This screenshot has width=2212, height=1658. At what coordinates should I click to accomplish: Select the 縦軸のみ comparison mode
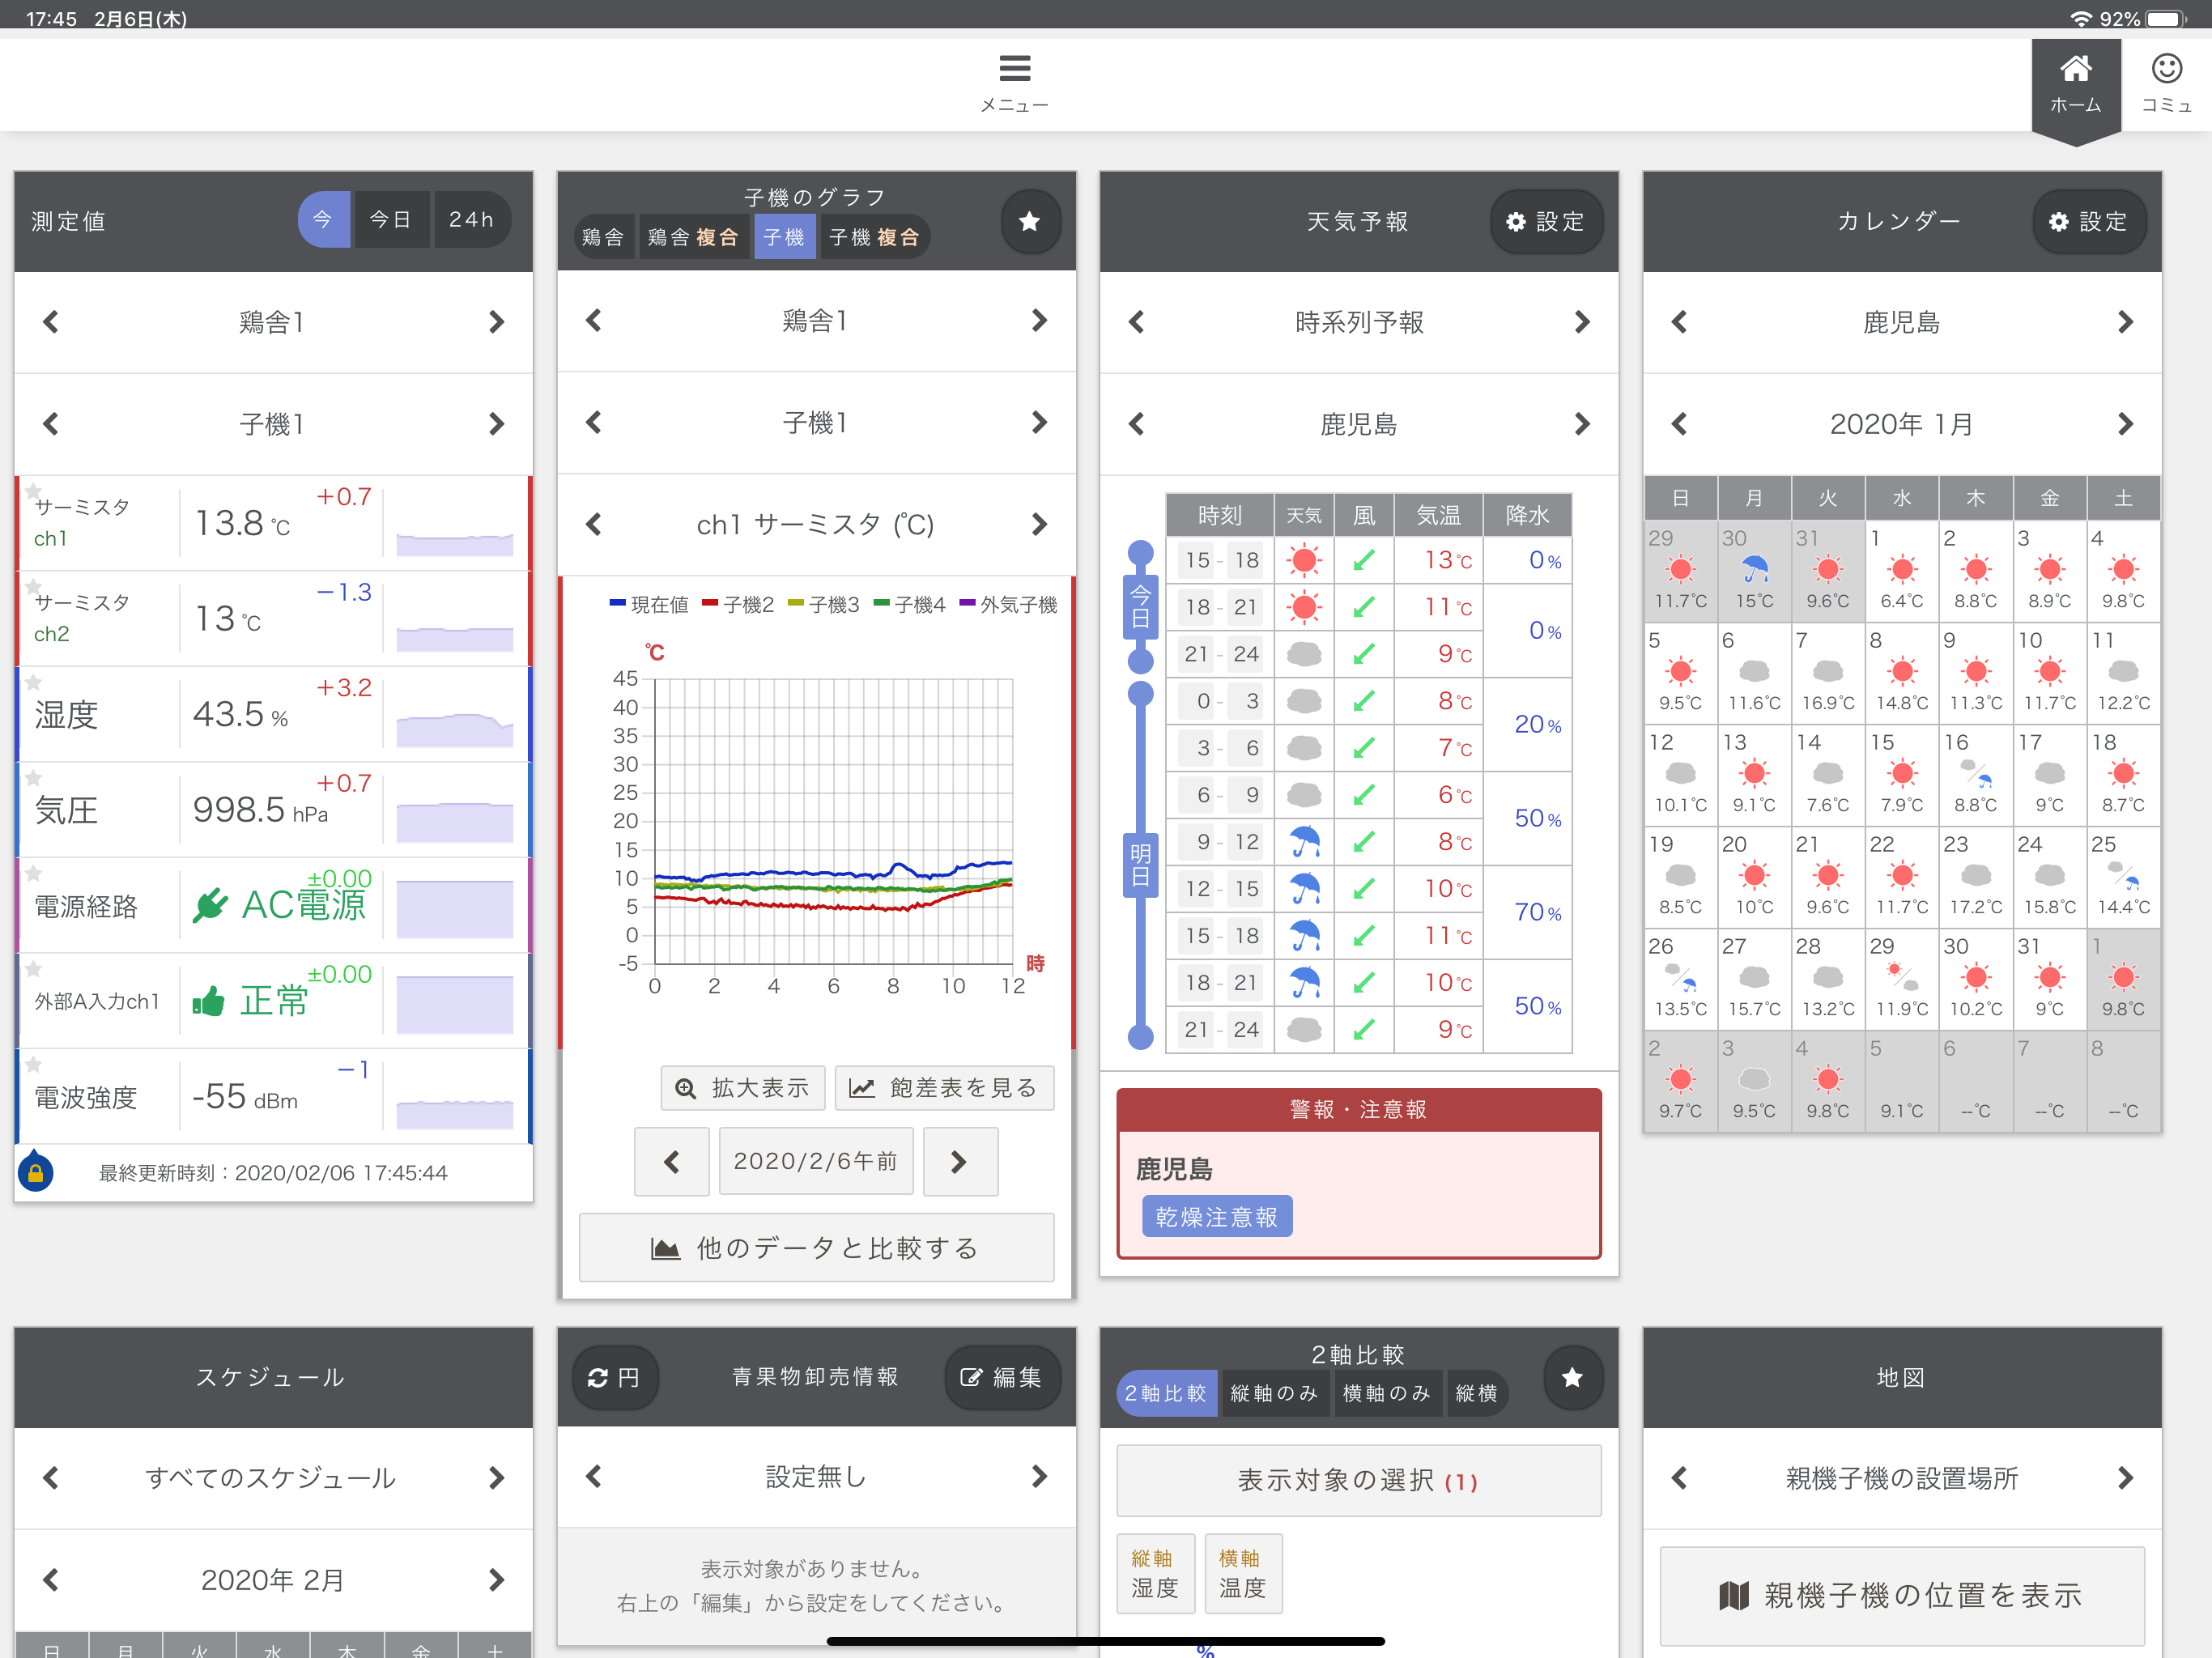point(1274,1393)
